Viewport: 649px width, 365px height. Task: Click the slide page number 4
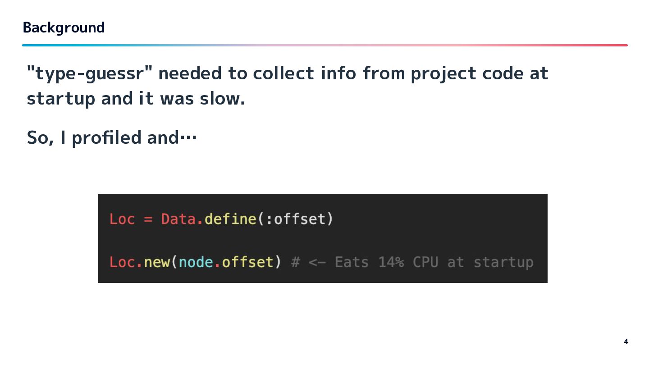[x=626, y=342]
